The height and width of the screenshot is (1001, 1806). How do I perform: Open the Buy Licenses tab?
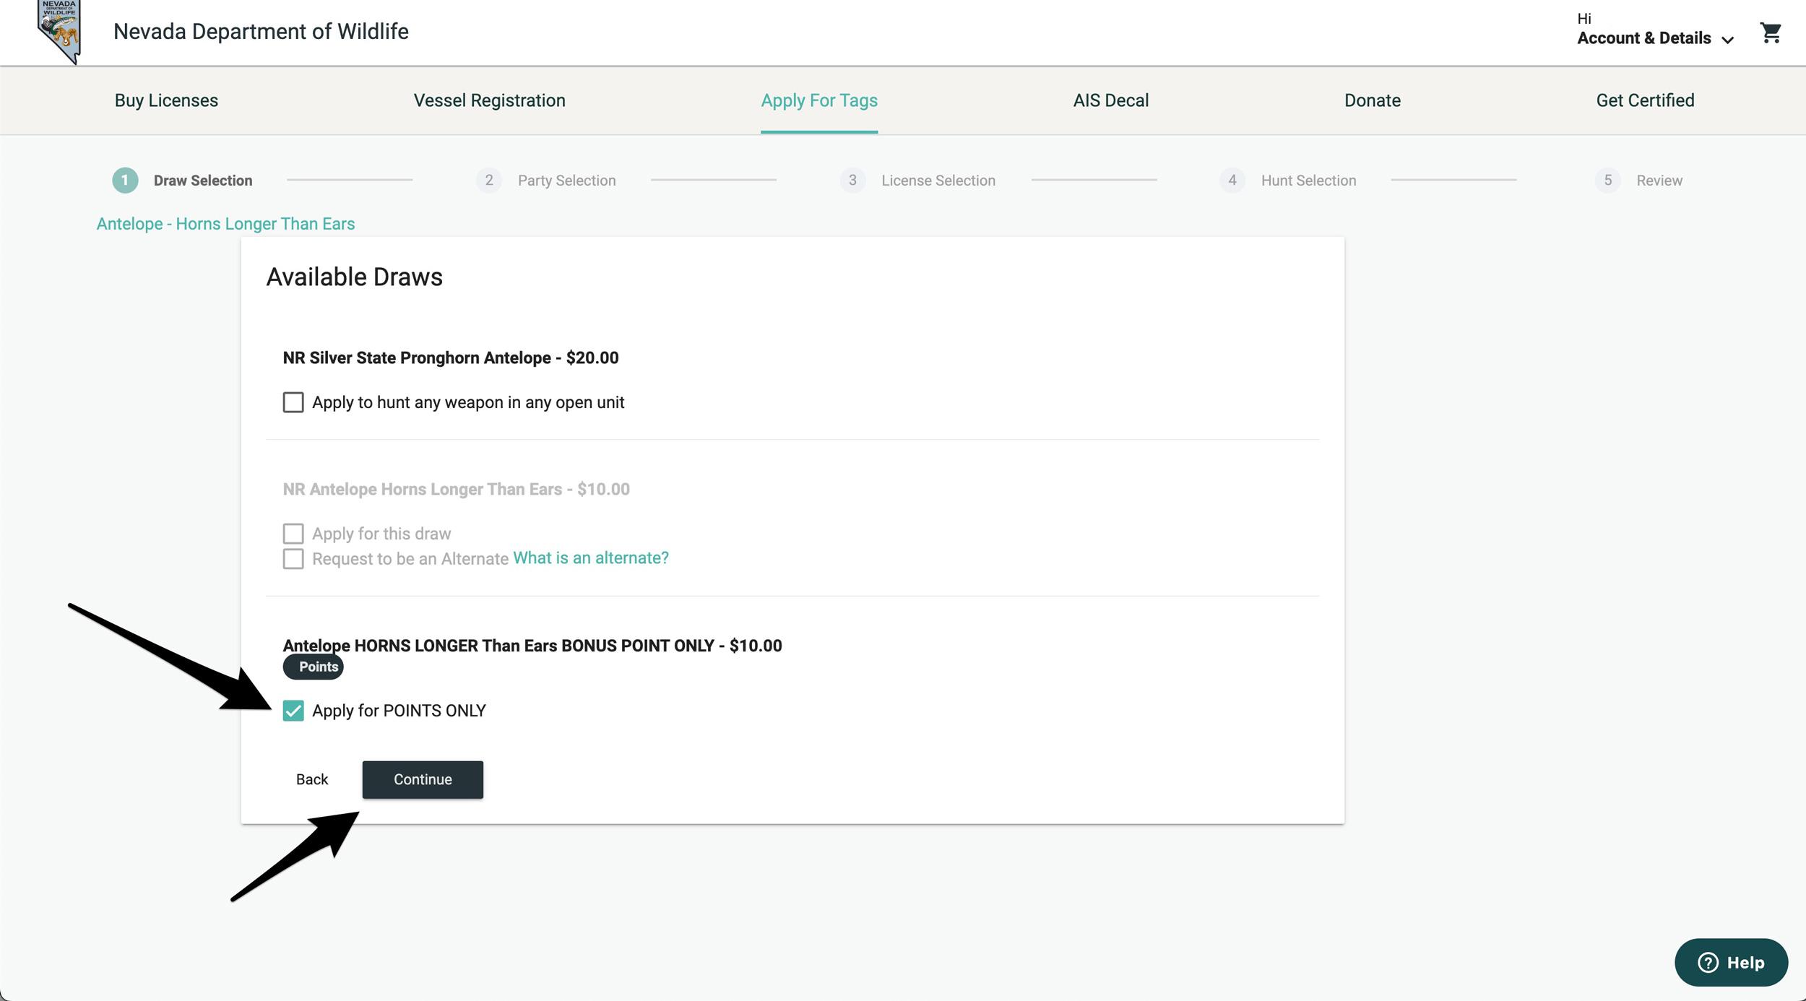pos(166,100)
